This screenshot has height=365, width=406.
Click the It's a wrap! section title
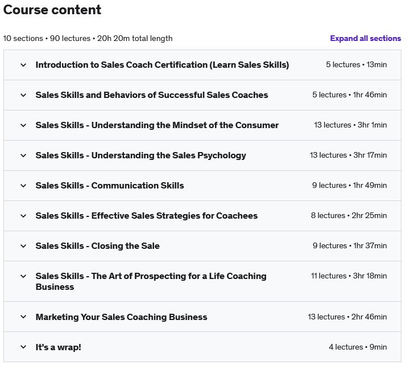[58, 347]
